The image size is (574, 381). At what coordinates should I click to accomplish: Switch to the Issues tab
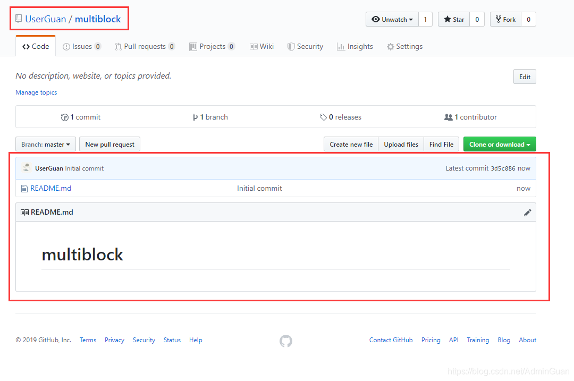coord(82,46)
